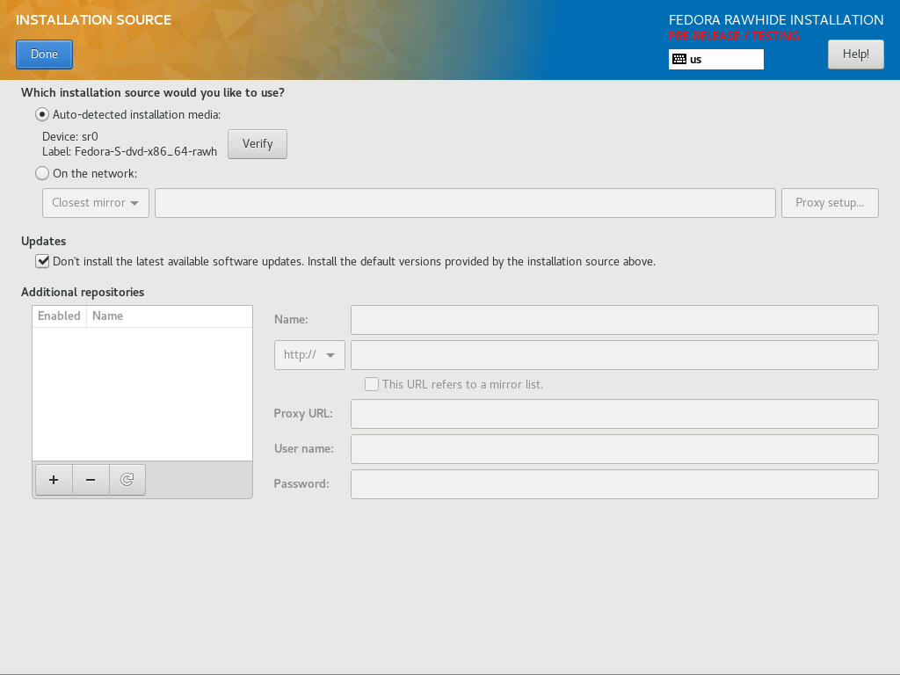Click the repository URL input field
Image resolution: width=900 pixels, height=675 pixels.
[614, 355]
